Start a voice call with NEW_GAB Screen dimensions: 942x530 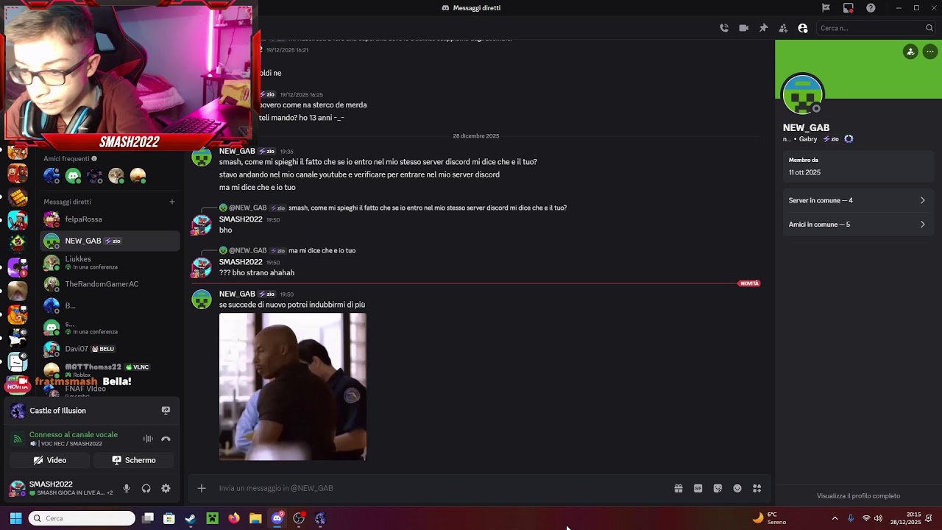tap(724, 28)
